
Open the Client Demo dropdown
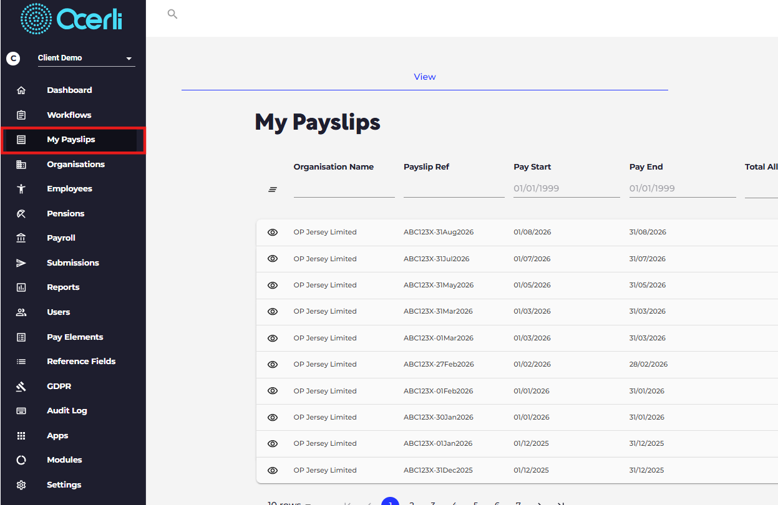[x=86, y=58]
